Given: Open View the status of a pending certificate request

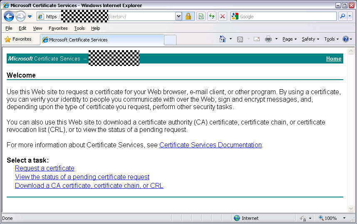Looking at the screenshot, I should pyautogui.click(x=82, y=177).
